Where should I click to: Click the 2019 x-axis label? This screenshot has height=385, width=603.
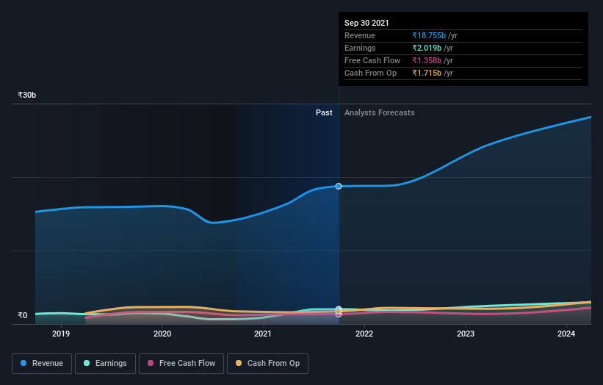pos(61,334)
